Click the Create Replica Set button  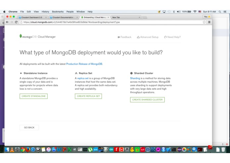(88, 96)
